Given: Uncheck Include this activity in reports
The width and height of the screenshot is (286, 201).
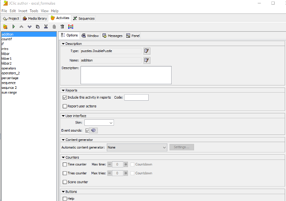Looking at the screenshot, I should coord(65,97).
